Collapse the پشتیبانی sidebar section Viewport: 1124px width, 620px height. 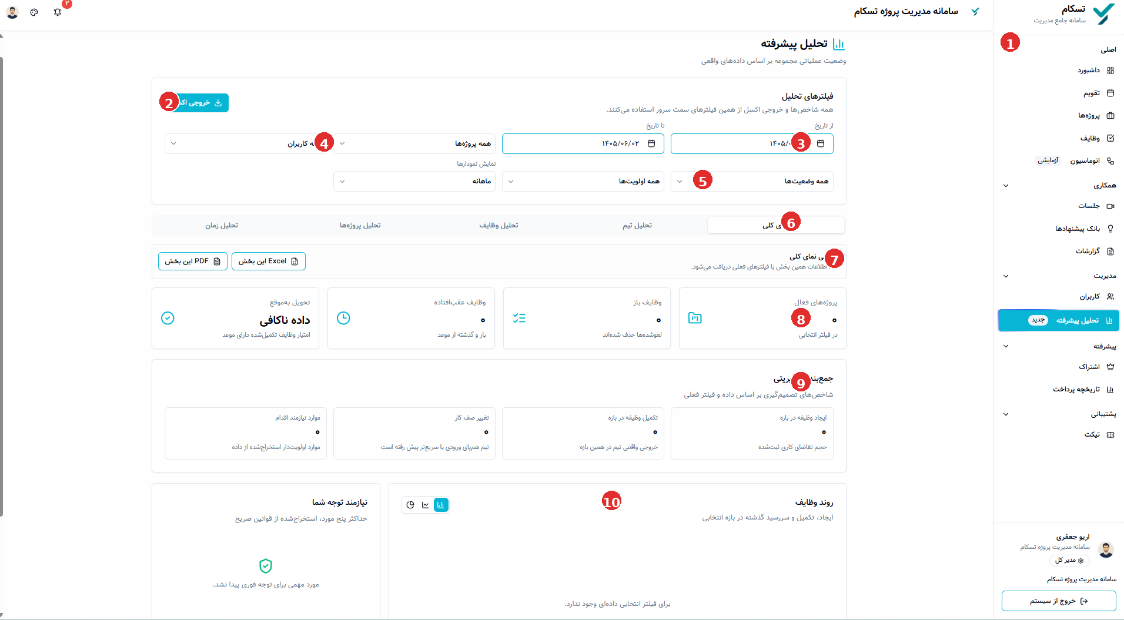[x=1006, y=414]
